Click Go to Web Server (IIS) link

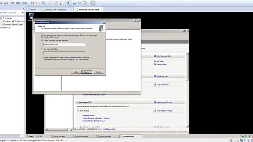tap(164, 111)
